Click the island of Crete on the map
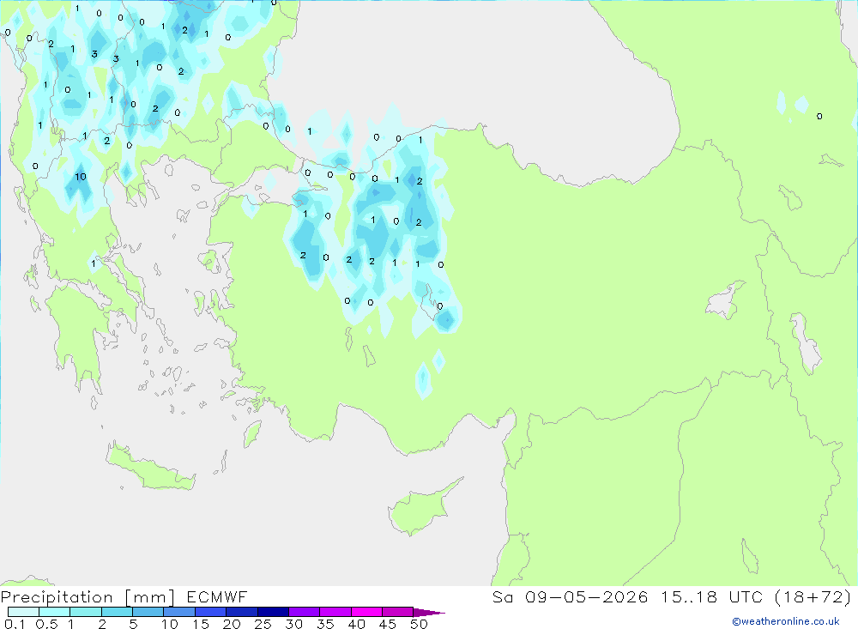858x629 pixels. [x=150, y=468]
